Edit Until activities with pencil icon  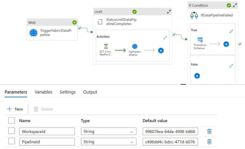(165, 38)
